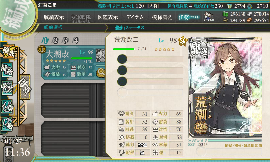This screenshot has width=270, height=162.
Task: Open 模様替え furniture menu
Action: (x=162, y=17)
